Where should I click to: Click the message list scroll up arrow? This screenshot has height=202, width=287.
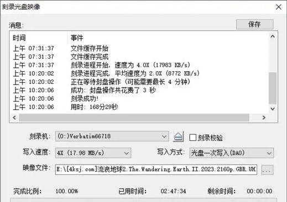(x=273, y=36)
